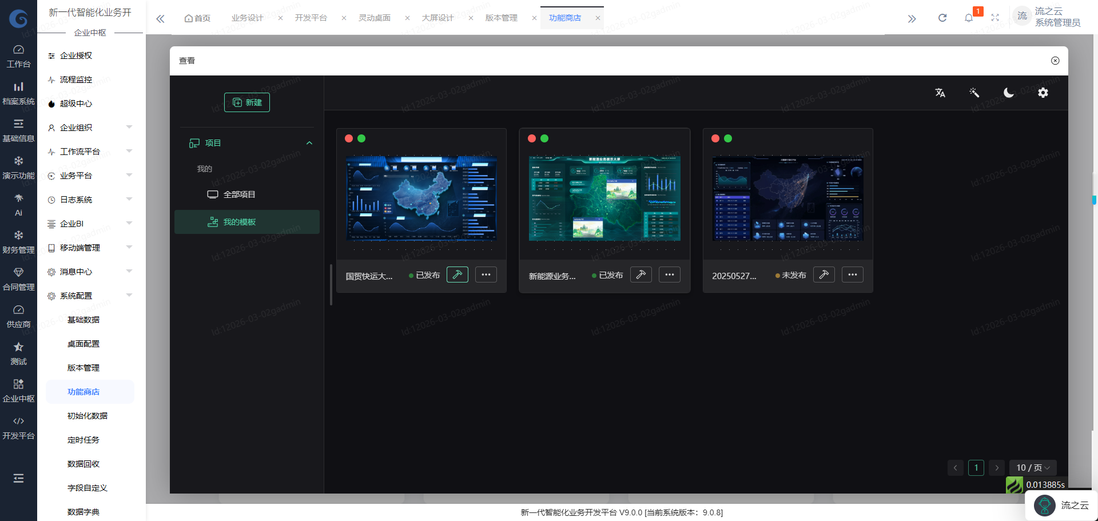The width and height of the screenshot is (1098, 521).
Task: Click the 新建 button
Action: click(x=247, y=102)
